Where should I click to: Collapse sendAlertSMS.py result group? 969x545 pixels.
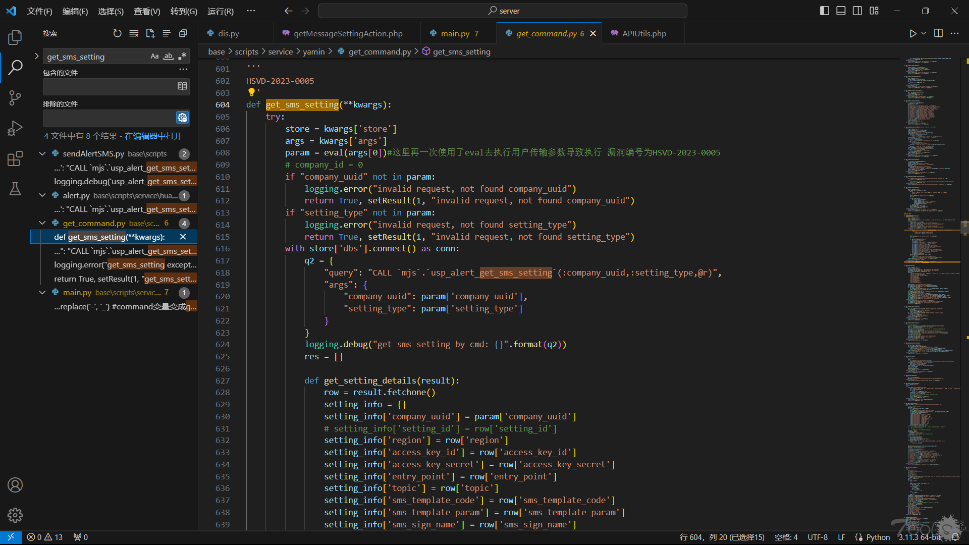click(x=42, y=153)
